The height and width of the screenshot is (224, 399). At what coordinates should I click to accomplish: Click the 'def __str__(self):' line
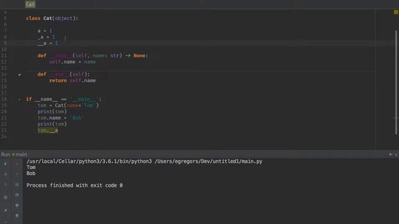(64, 75)
